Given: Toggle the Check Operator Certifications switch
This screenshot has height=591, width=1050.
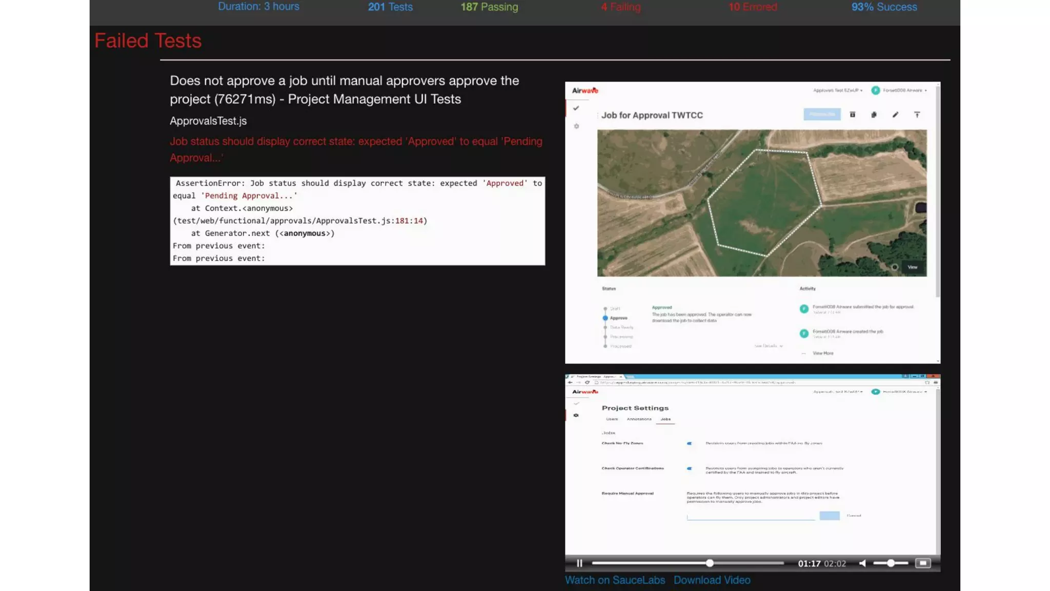Looking at the screenshot, I should click(690, 468).
